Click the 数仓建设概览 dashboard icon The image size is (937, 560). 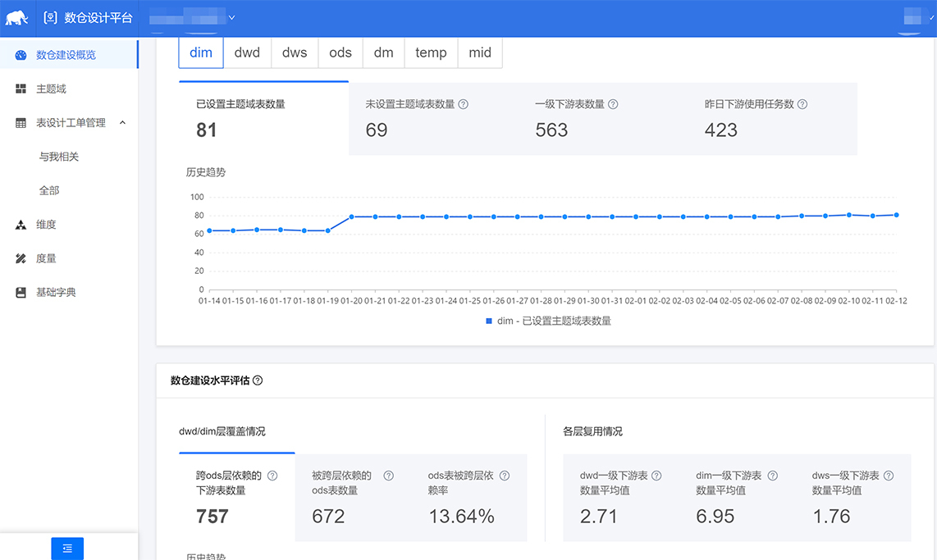click(21, 55)
